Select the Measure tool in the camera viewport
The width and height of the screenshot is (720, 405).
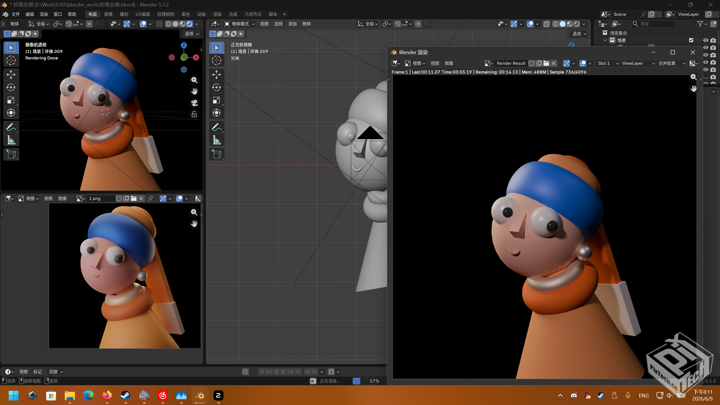click(x=11, y=140)
